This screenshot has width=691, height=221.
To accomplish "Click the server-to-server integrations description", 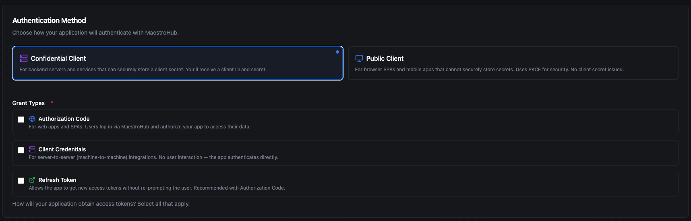I will coord(153,157).
